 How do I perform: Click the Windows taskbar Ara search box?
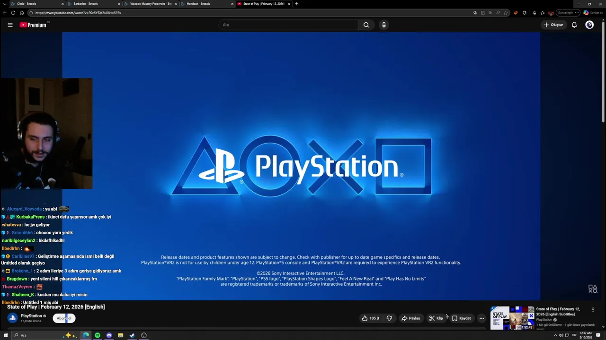[45, 335]
